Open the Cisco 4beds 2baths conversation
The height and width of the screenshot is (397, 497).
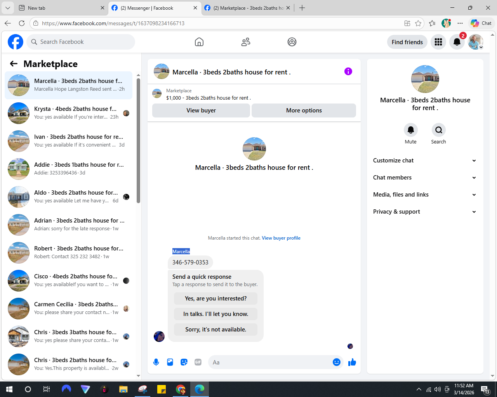click(x=68, y=281)
